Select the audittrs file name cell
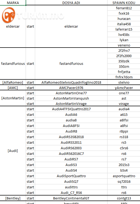Screen dimensions: 140x204 [71, 187]
